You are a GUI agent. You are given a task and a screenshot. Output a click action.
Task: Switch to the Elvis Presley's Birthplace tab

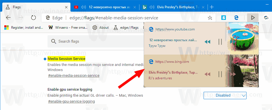(174, 7)
